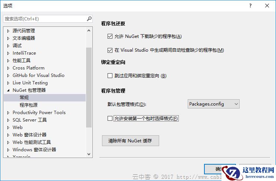Open the Packages.config format dropdown
The width and height of the screenshot is (276, 181).
tap(214, 104)
